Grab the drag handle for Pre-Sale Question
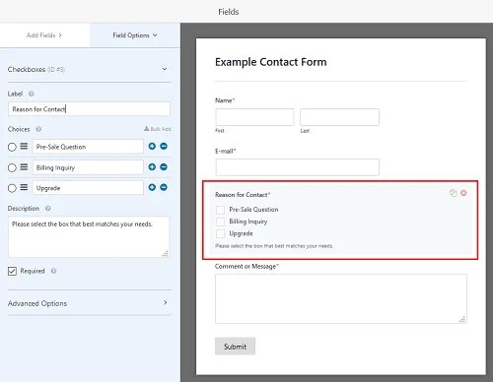 click(x=24, y=146)
